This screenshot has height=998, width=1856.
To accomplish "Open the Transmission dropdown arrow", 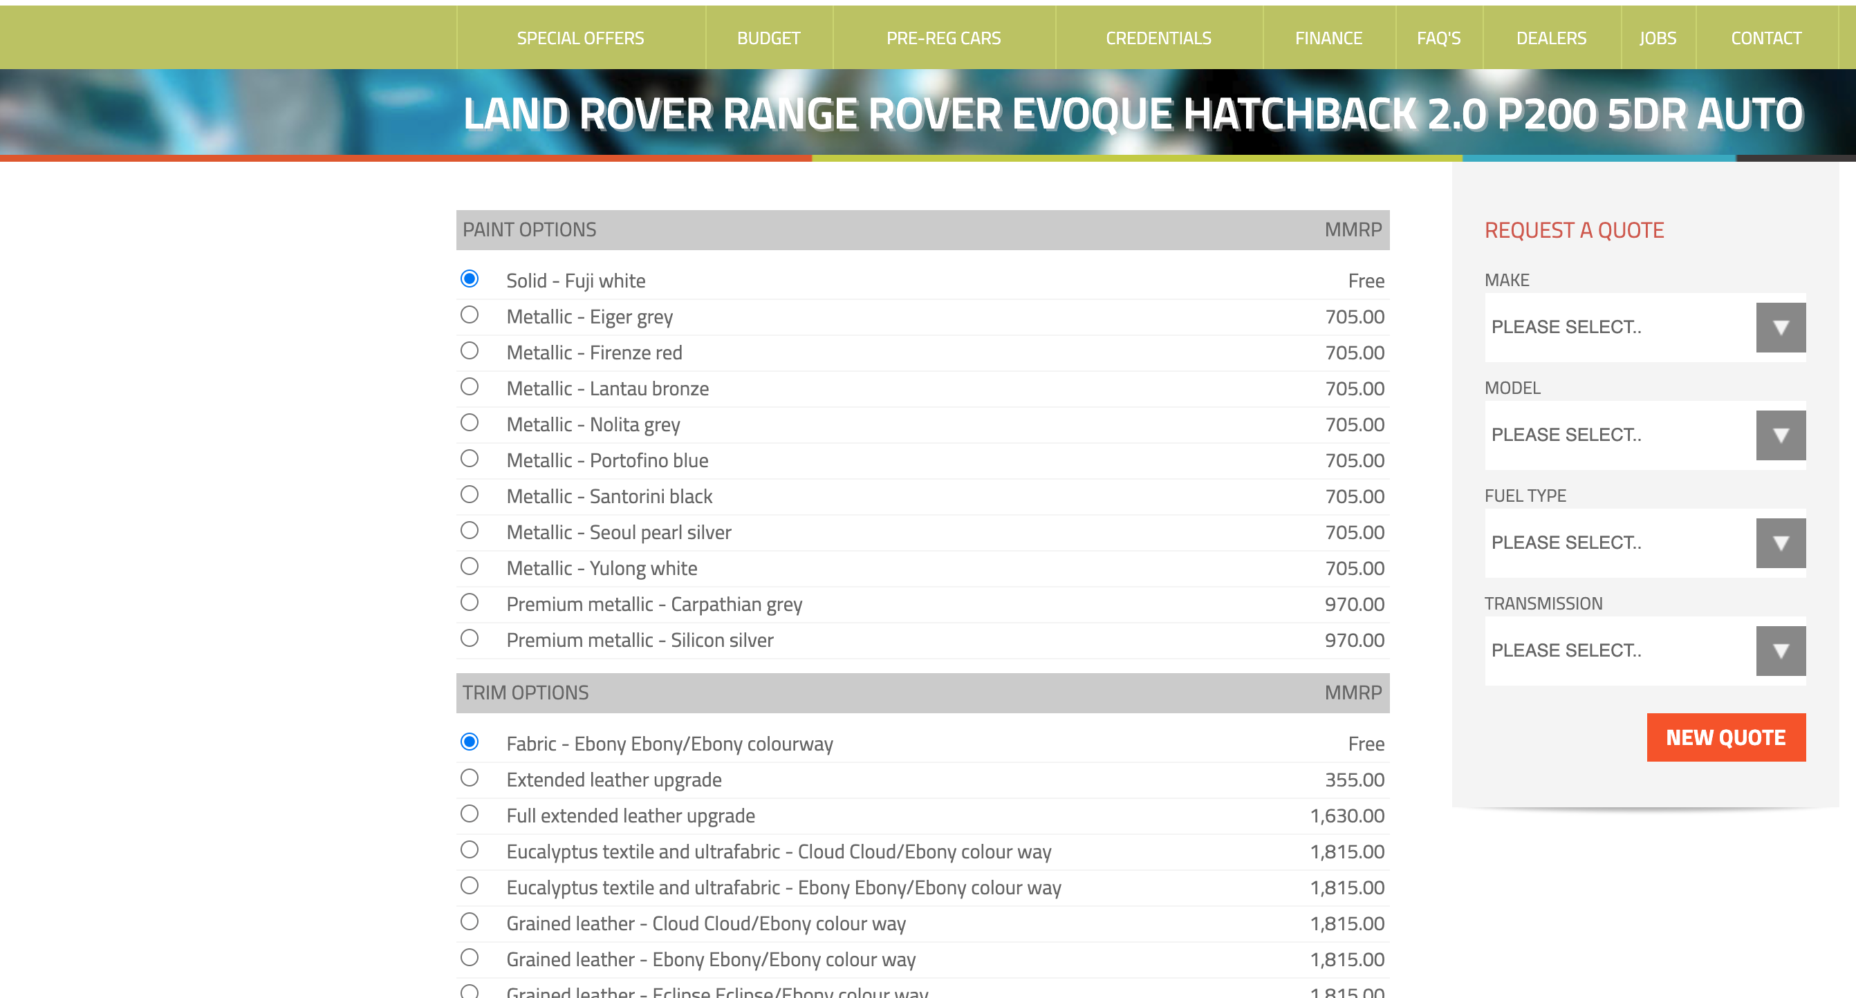I will (x=1781, y=652).
